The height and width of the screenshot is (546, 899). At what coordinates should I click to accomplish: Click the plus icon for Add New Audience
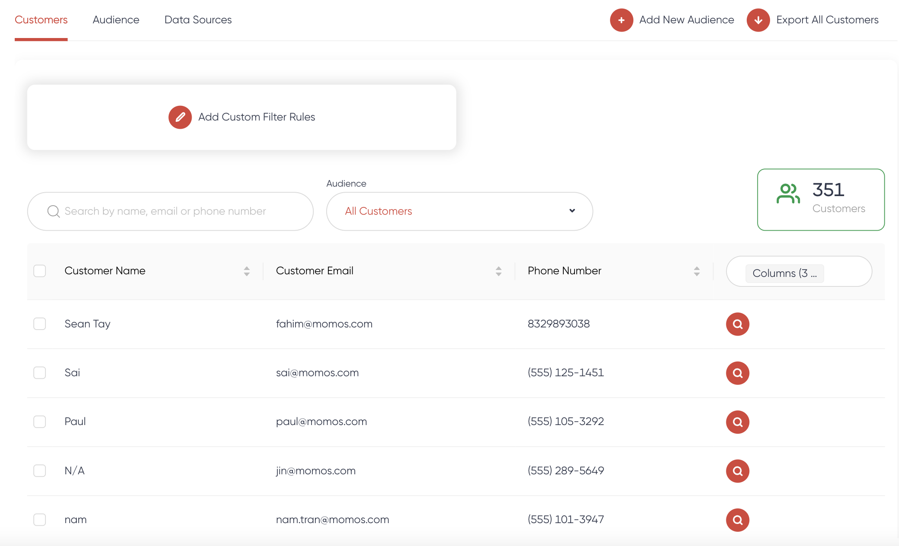coord(621,20)
